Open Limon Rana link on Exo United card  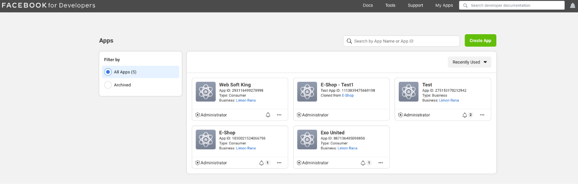coord(347,148)
